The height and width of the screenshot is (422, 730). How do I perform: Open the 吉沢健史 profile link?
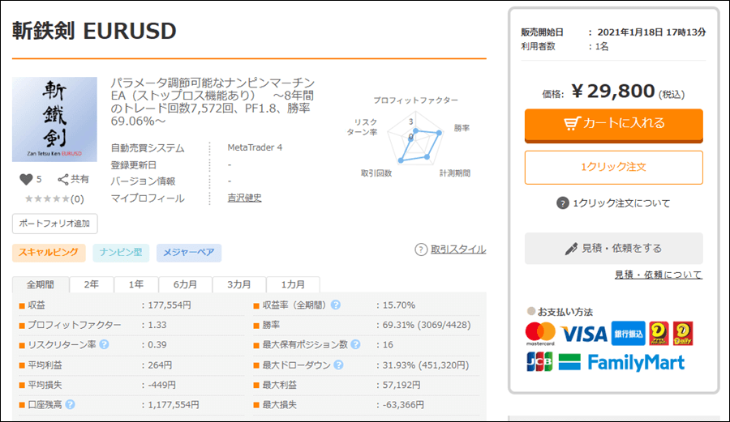point(244,198)
